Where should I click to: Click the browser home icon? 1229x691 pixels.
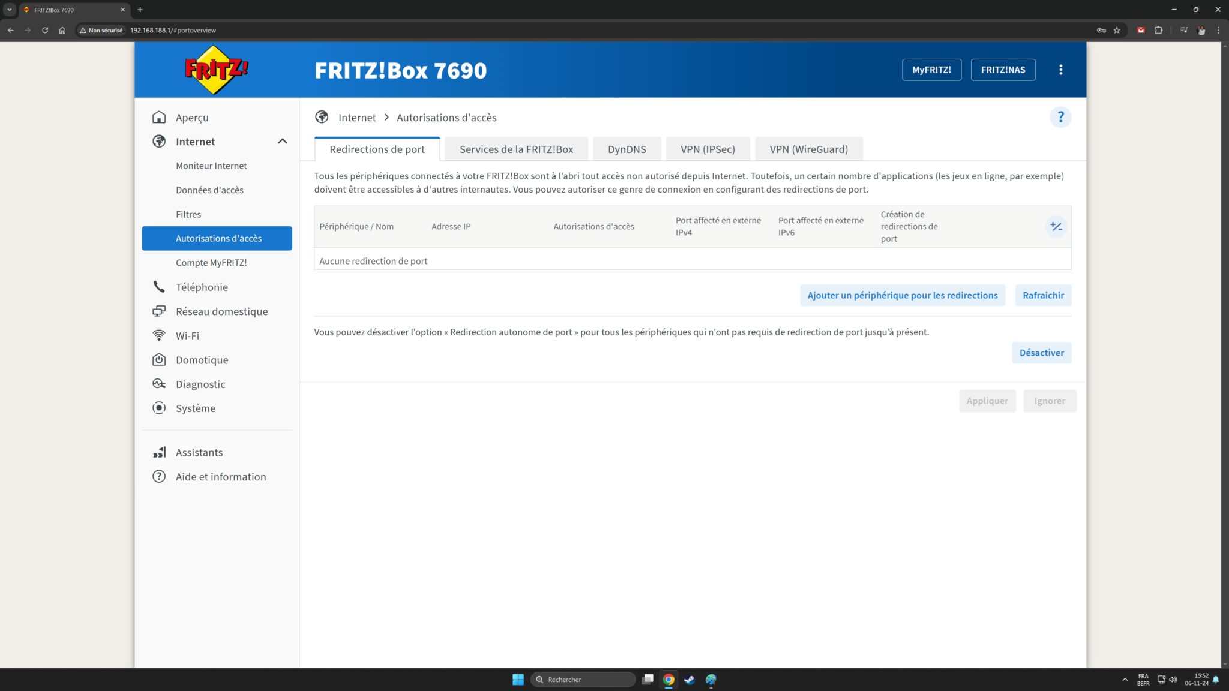point(62,30)
